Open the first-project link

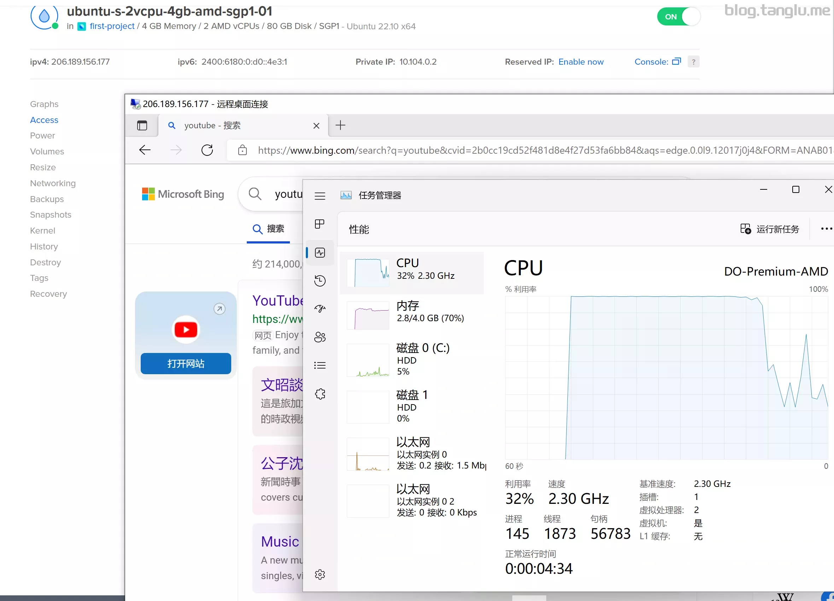tap(112, 26)
